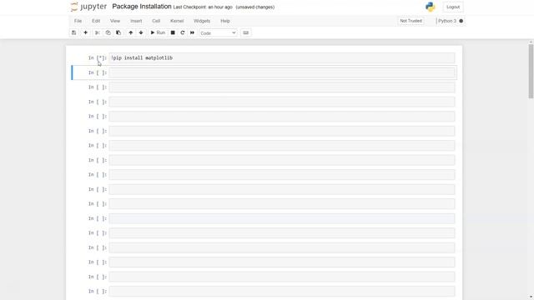Click the scrollbar down arrow
The width and height of the screenshot is (534, 300).
coord(531,297)
